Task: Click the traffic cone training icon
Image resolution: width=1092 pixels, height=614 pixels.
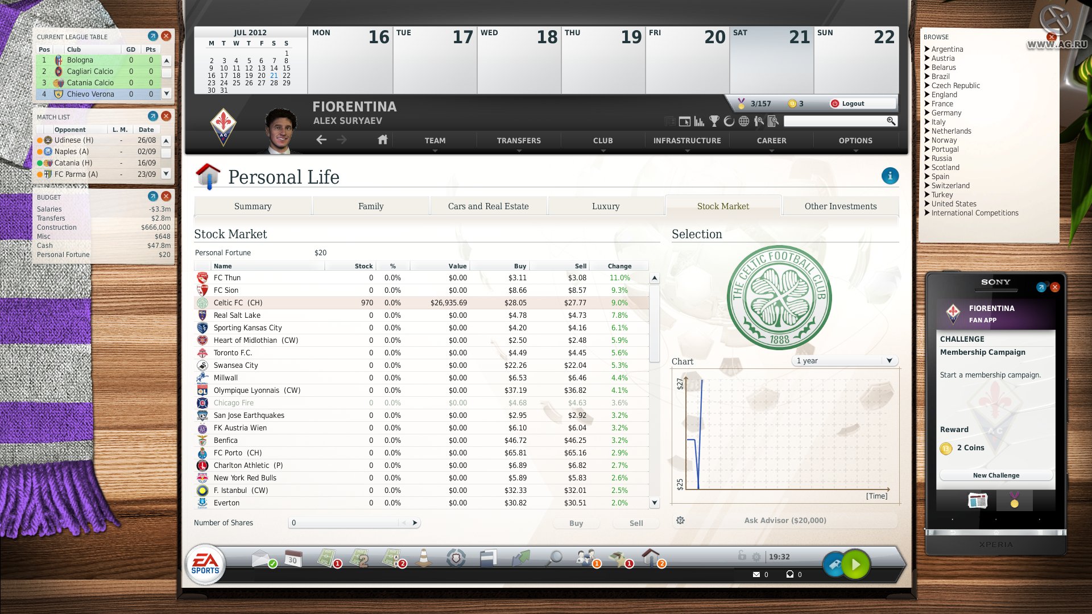Action: coord(423,558)
